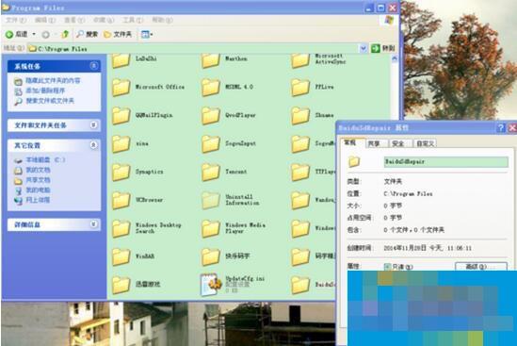Select the Uninstall Information folder icon

210,201
